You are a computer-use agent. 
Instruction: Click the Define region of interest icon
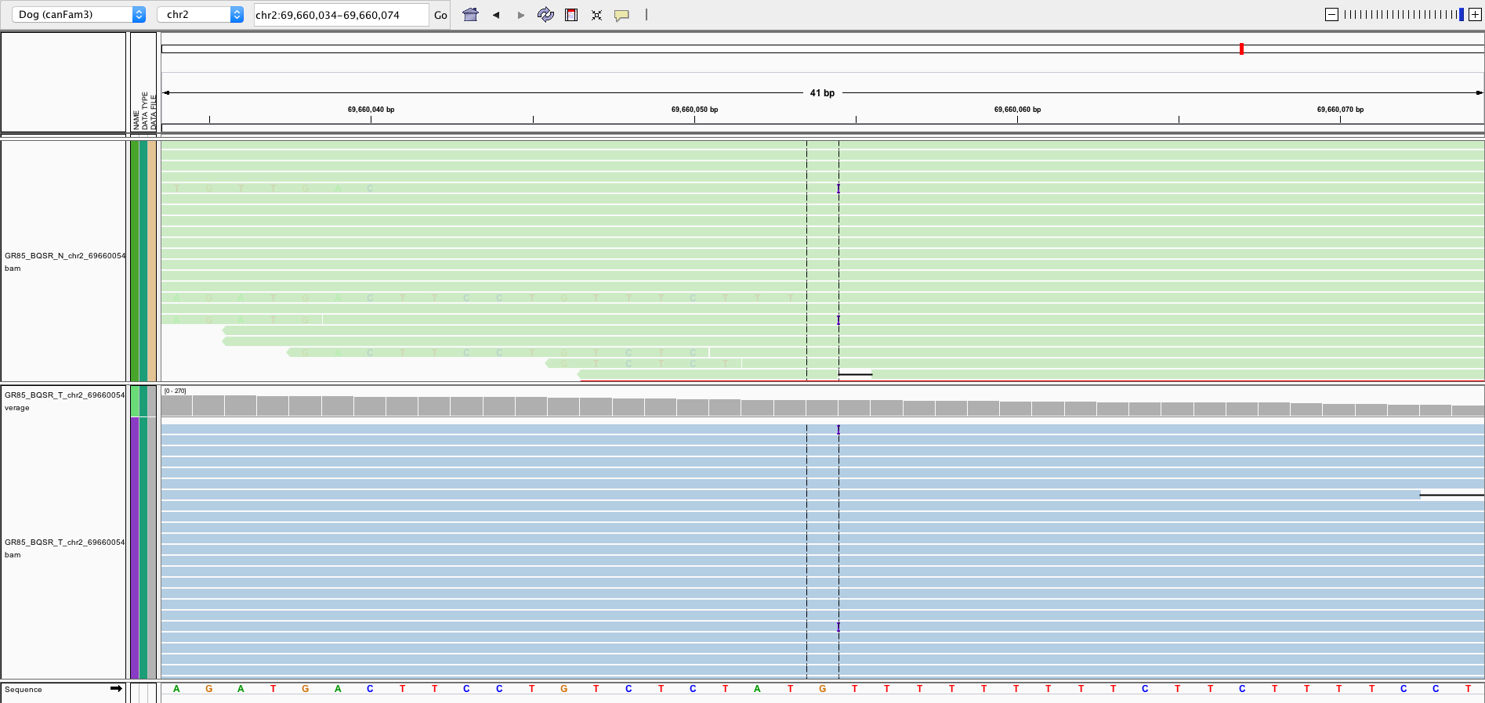point(571,14)
